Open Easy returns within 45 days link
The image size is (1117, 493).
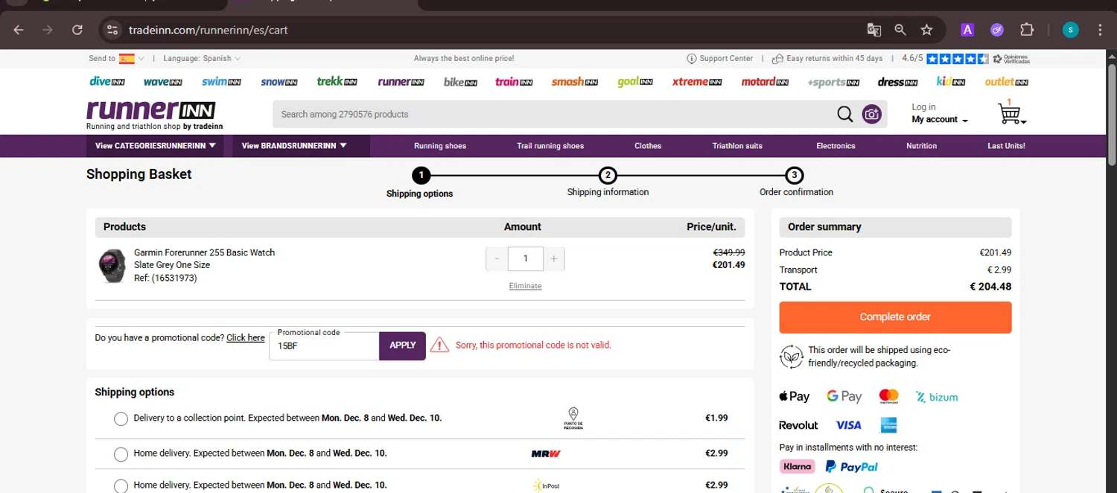coord(827,58)
